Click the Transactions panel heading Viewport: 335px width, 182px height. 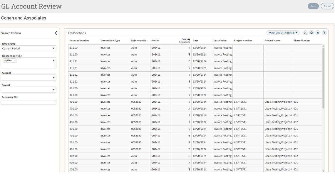click(x=77, y=33)
